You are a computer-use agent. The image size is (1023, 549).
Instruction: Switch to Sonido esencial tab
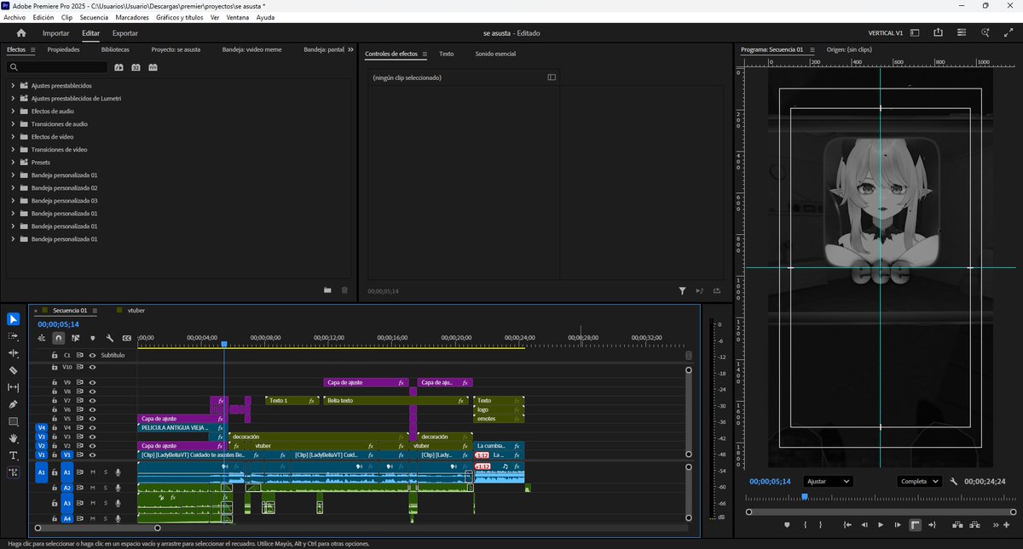point(495,54)
